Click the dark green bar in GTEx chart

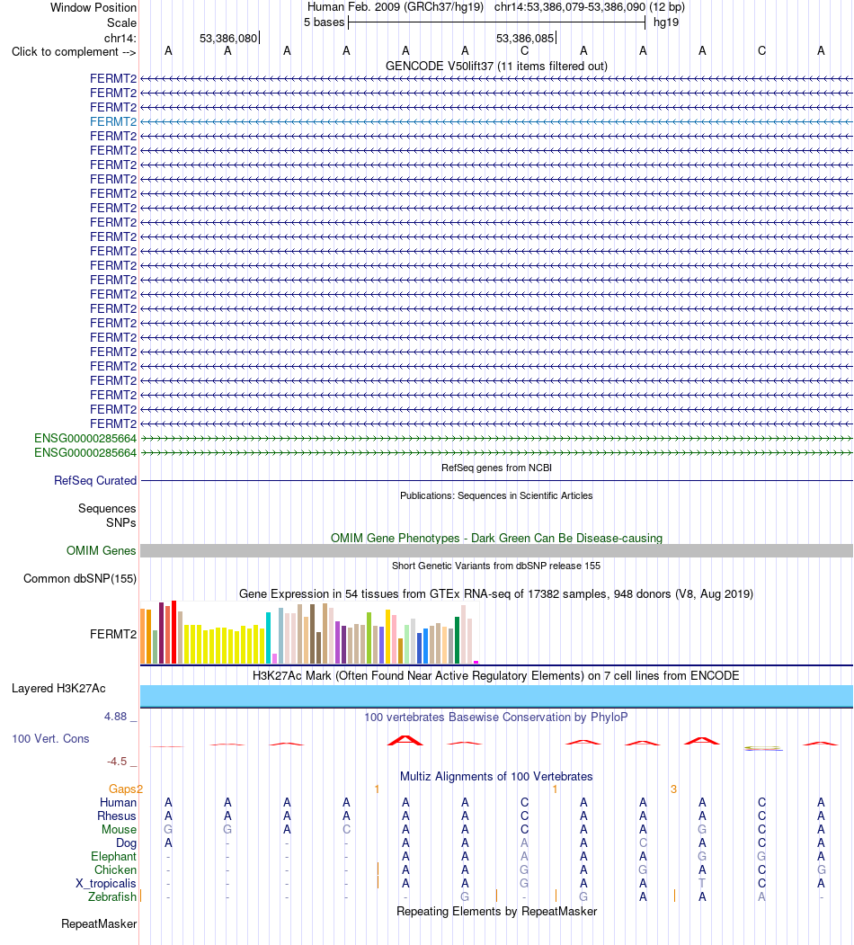(457, 640)
